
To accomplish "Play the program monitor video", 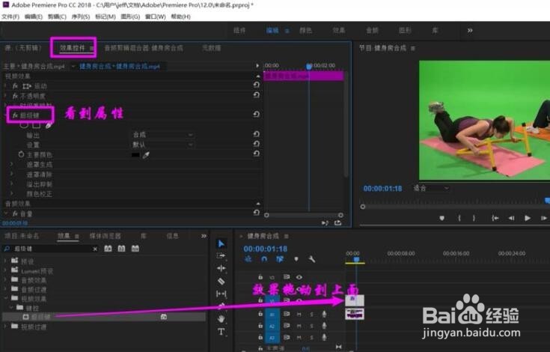I will click(528, 218).
